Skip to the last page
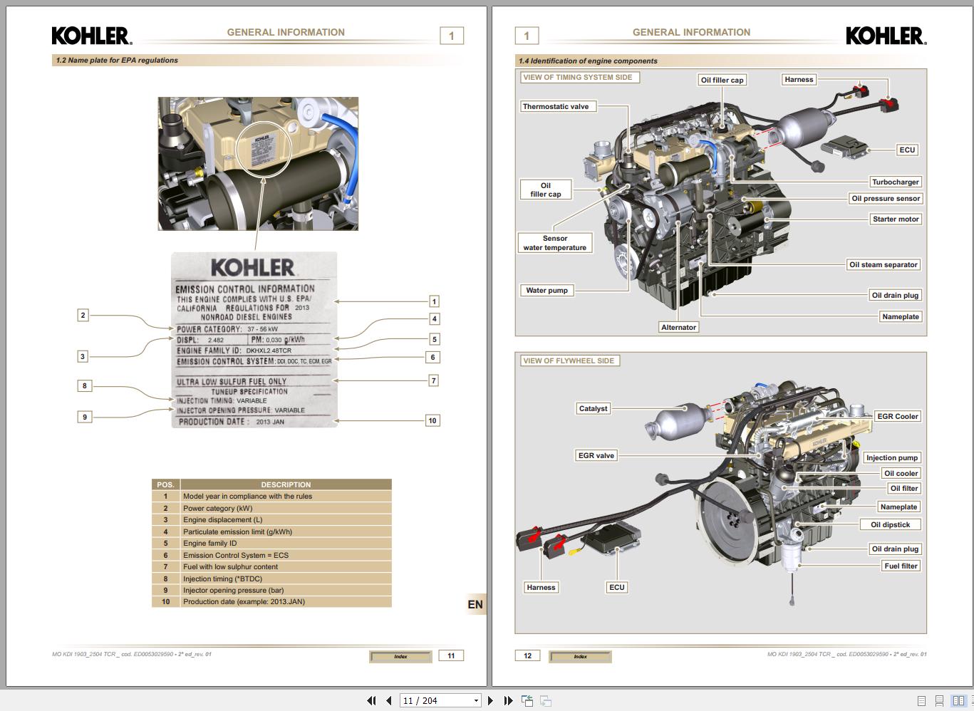Image resolution: width=974 pixels, height=711 pixels. coord(508,701)
